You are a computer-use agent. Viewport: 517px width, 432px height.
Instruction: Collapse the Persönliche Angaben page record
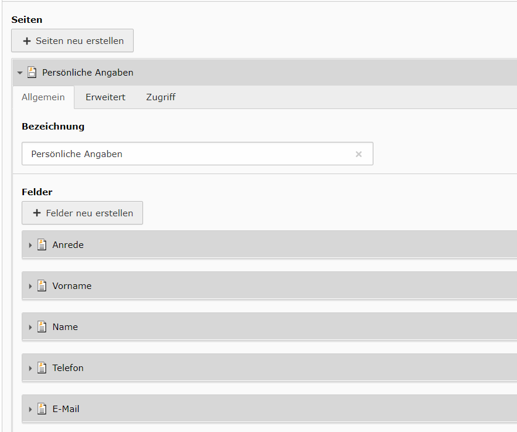pos(20,73)
